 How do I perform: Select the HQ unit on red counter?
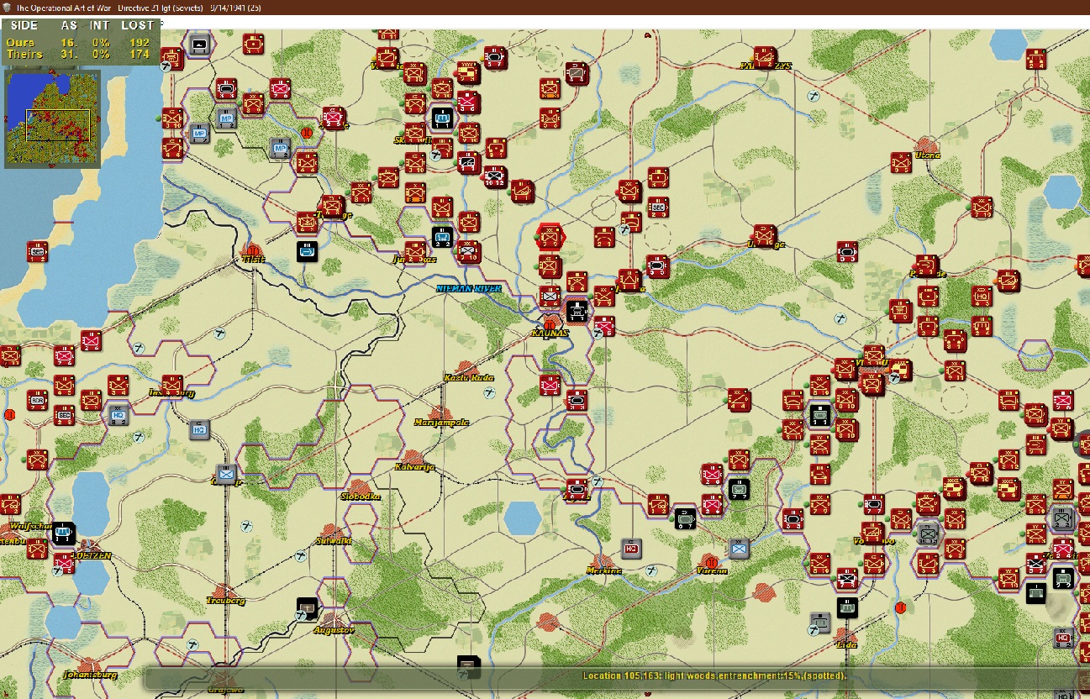click(x=981, y=296)
